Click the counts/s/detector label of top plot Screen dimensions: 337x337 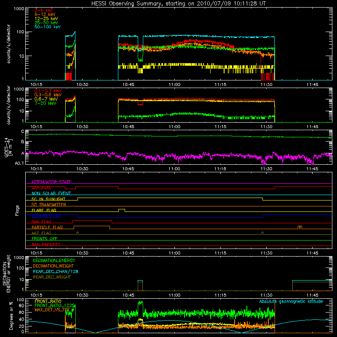tap(8, 44)
